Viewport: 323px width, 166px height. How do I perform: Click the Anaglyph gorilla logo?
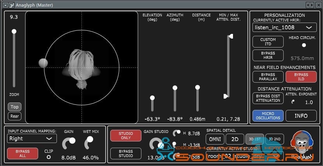[x=302, y=144]
